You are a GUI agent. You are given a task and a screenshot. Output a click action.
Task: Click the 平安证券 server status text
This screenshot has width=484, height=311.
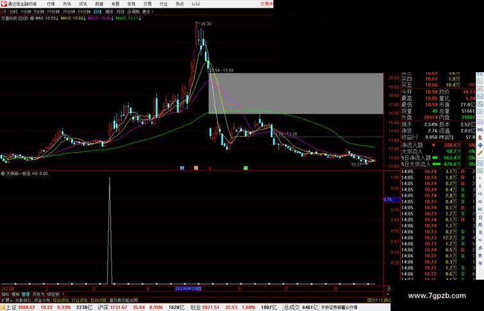coord(339,307)
